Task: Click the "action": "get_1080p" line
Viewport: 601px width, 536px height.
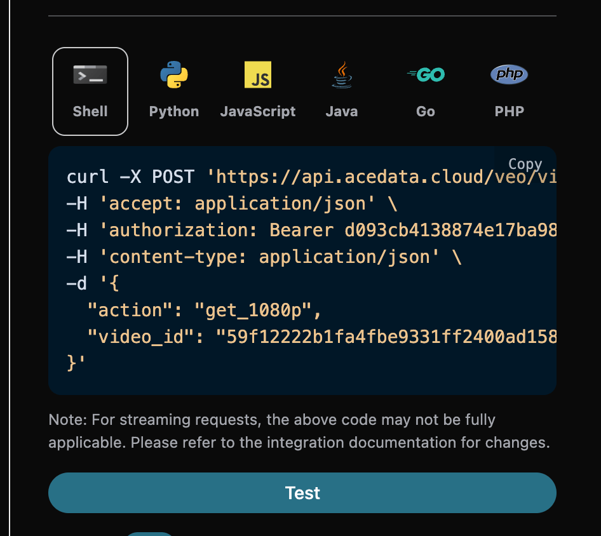Action: coord(205,311)
